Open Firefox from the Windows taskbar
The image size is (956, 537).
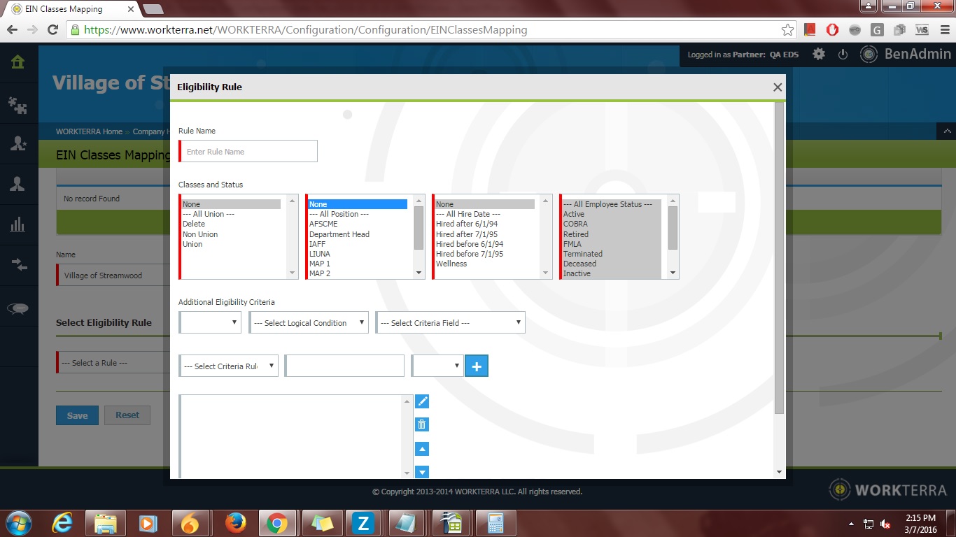[236, 523]
